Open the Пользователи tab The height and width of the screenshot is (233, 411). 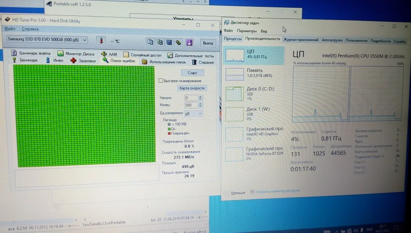point(356,41)
